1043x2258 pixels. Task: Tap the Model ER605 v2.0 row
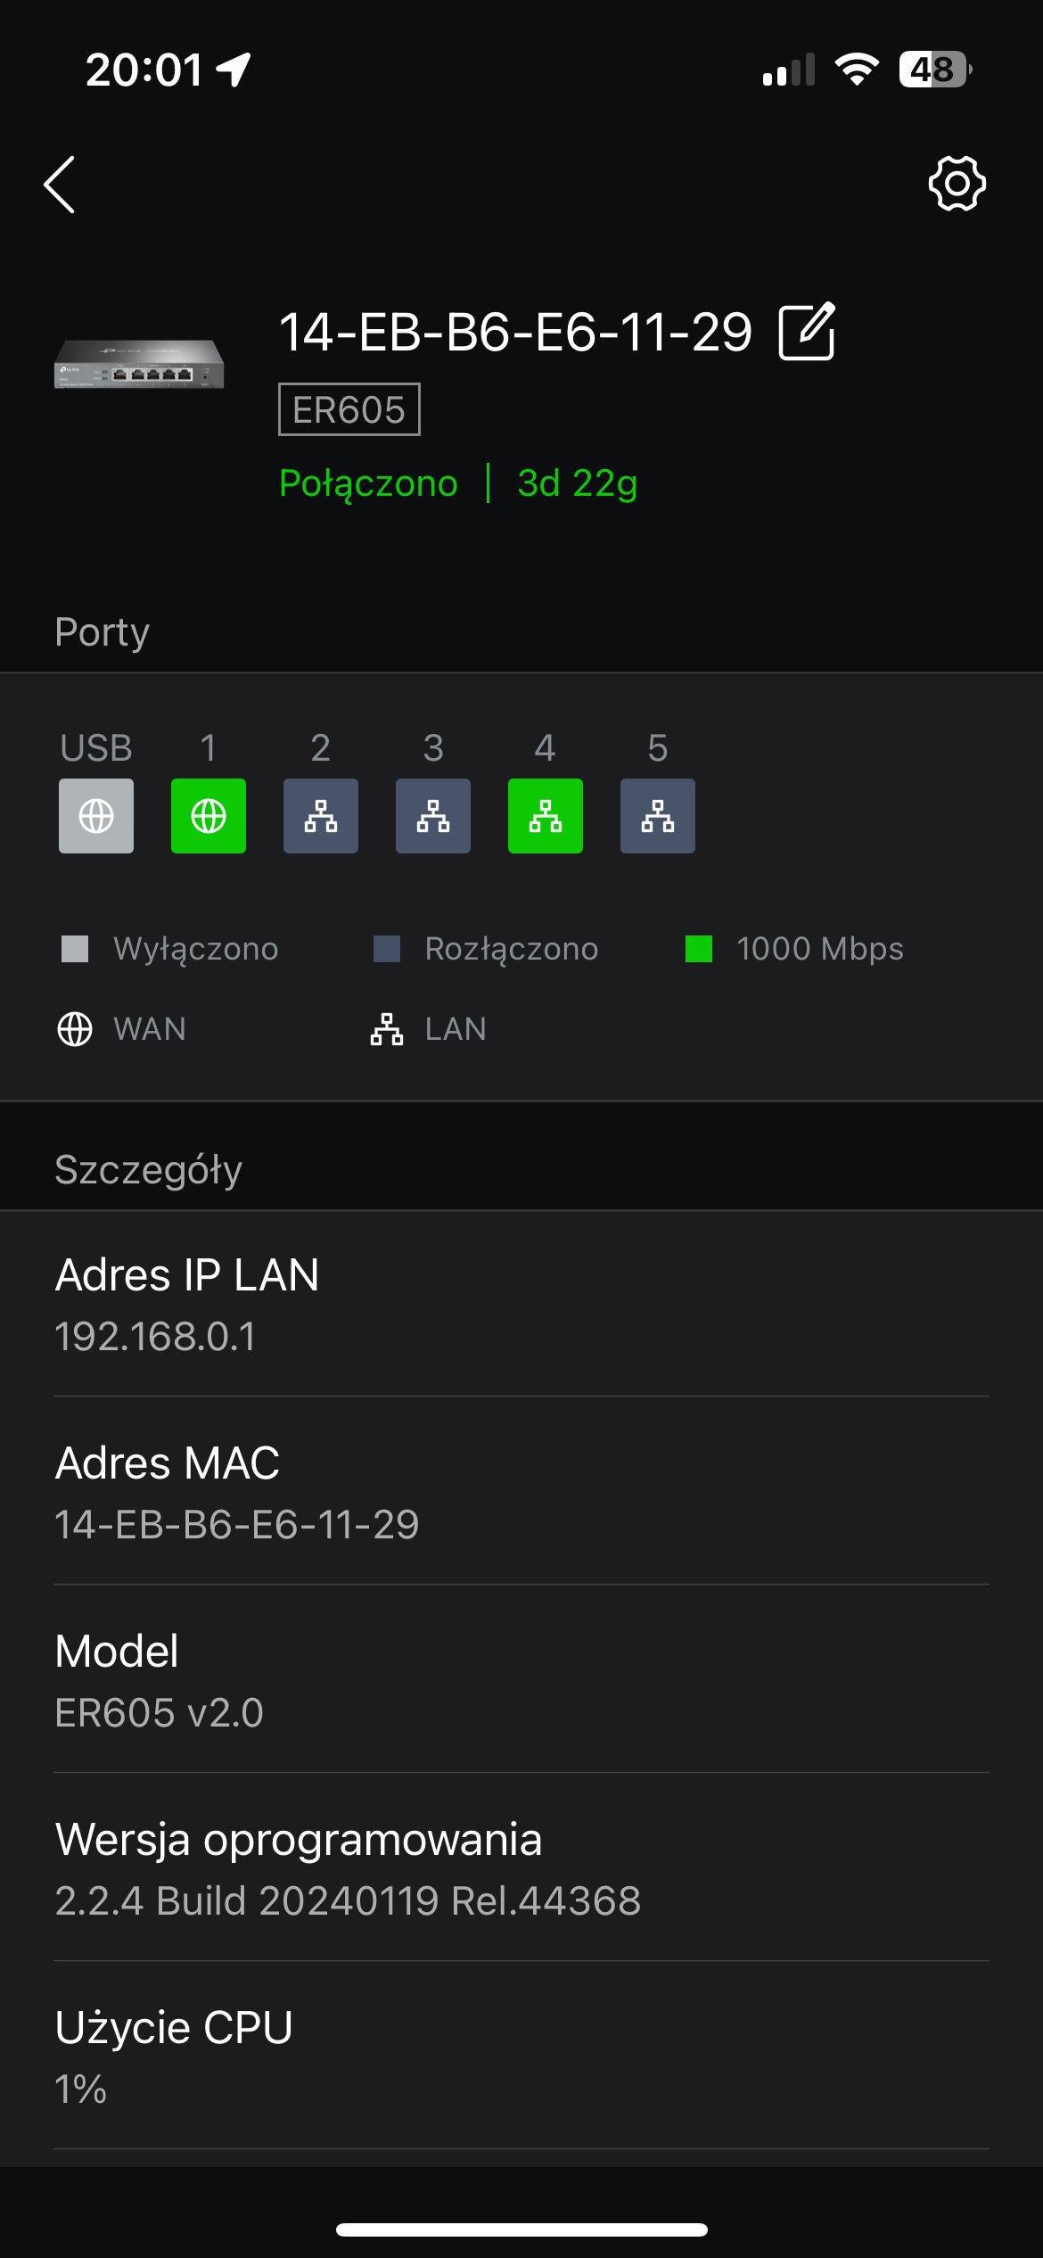[x=521, y=1680]
